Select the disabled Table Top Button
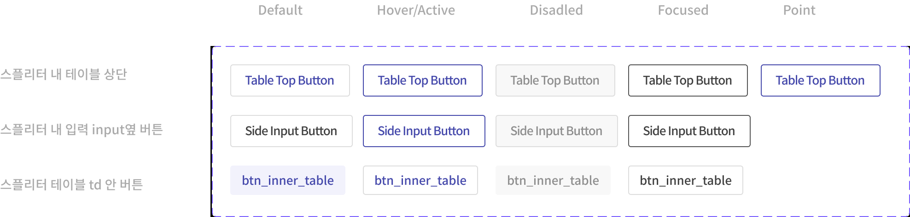The height and width of the screenshot is (217, 910). click(555, 80)
